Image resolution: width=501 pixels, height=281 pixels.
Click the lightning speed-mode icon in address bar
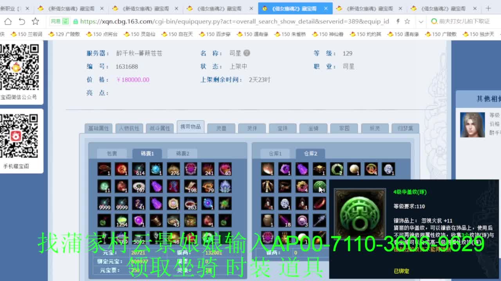pyautogui.click(x=398, y=21)
